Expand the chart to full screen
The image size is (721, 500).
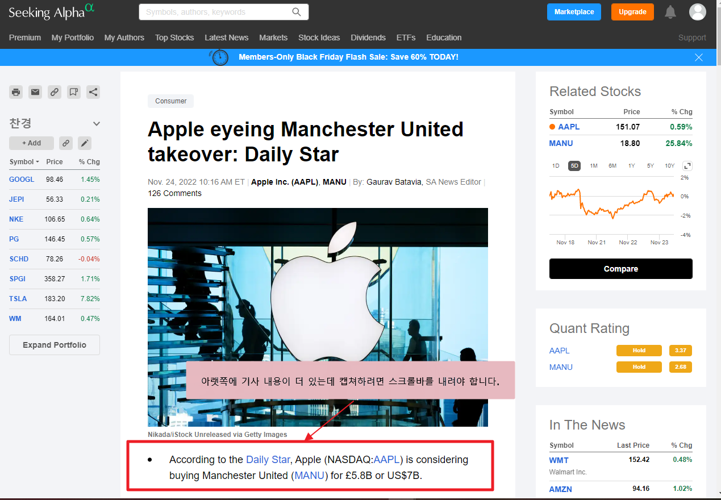coord(687,166)
